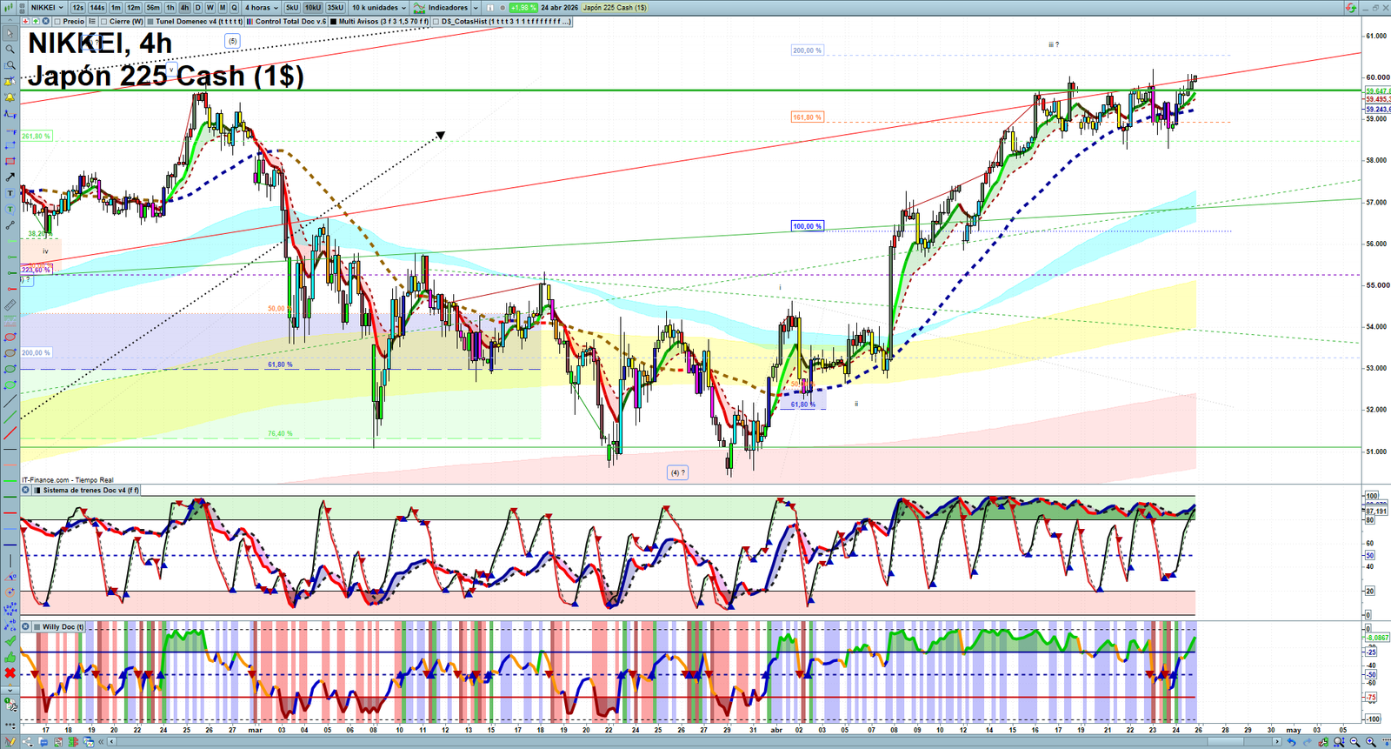Image resolution: width=1391 pixels, height=749 pixels.
Task: Select the daily D timeframe button
Action: click(197, 8)
